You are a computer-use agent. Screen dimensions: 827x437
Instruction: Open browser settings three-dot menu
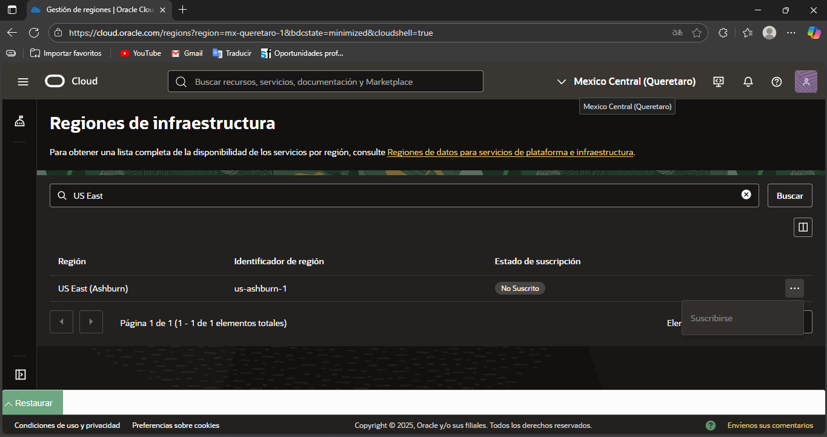click(791, 33)
